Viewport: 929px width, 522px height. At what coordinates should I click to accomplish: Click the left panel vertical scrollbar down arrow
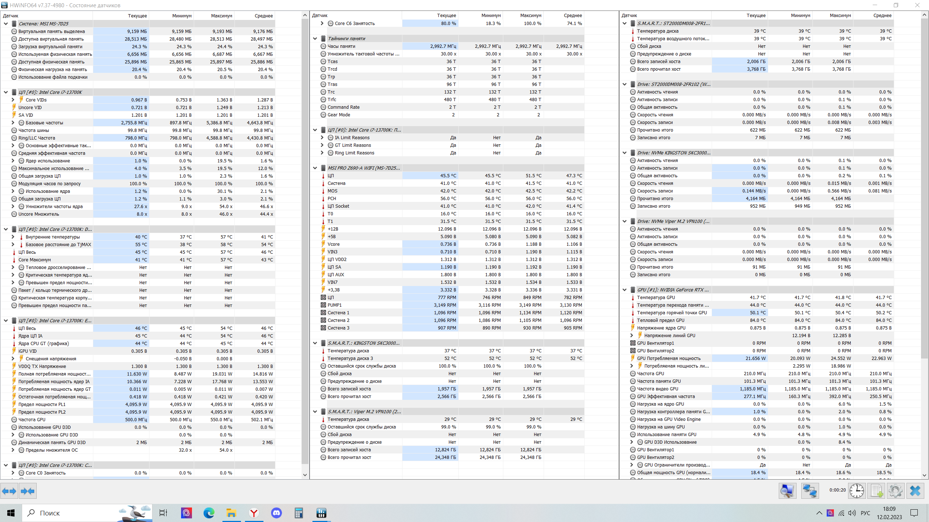point(305,475)
